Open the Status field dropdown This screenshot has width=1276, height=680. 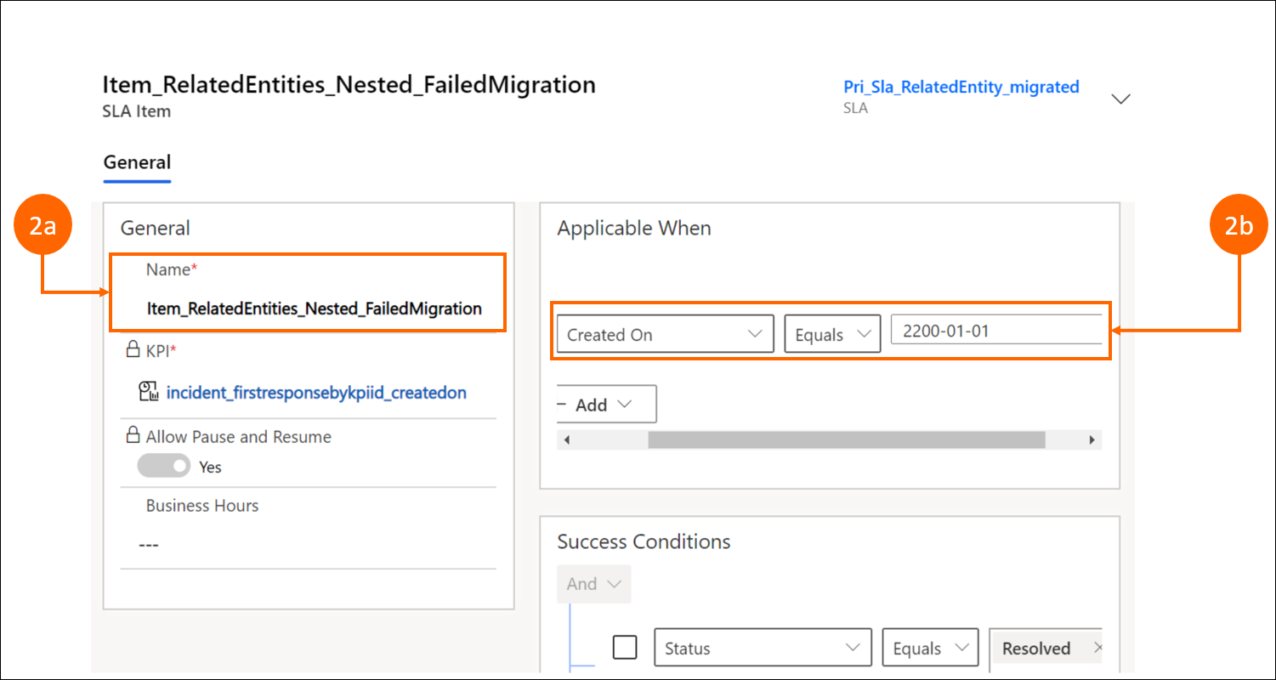(763, 649)
